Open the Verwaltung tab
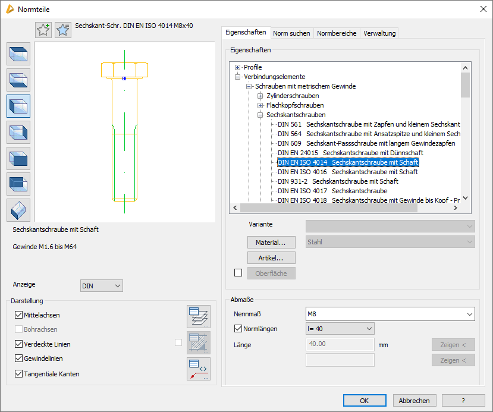The image size is (493, 412). (379, 33)
